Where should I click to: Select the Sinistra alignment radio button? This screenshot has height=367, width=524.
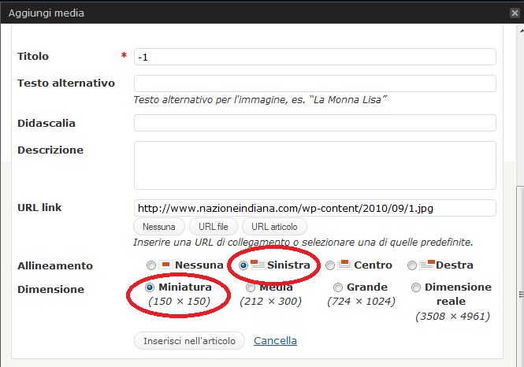click(x=243, y=265)
